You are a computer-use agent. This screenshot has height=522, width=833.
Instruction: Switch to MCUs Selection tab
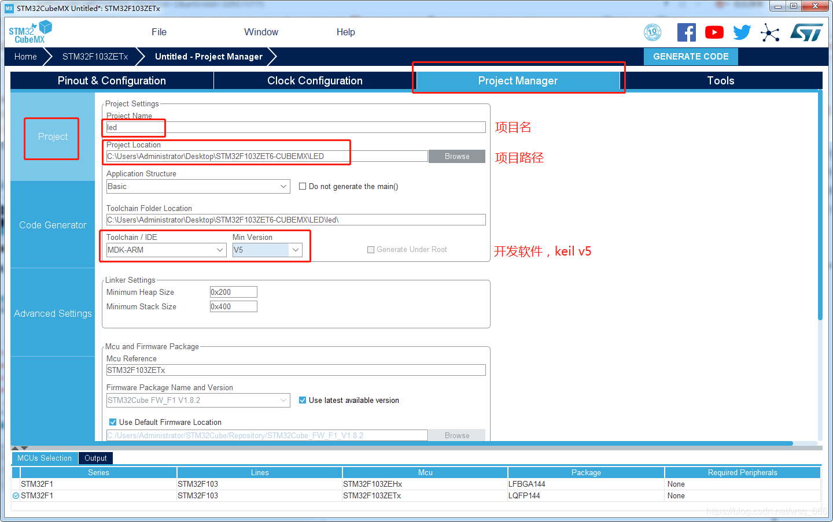pos(45,458)
